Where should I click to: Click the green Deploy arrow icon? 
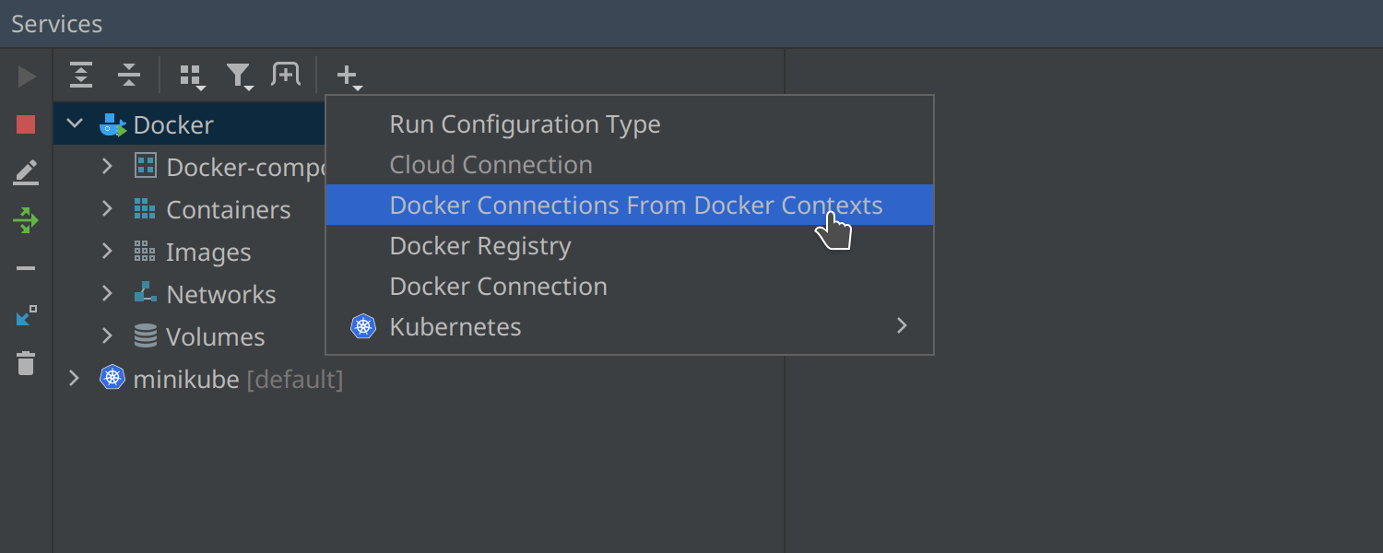26,220
